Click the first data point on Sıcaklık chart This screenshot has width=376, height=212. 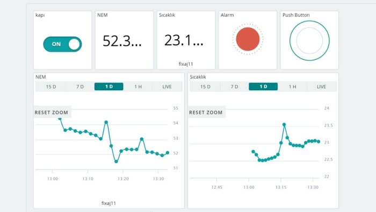point(253,152)
